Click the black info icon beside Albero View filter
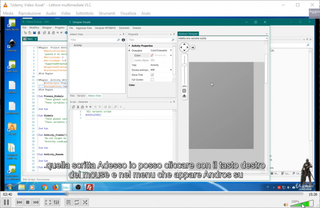 123,40
